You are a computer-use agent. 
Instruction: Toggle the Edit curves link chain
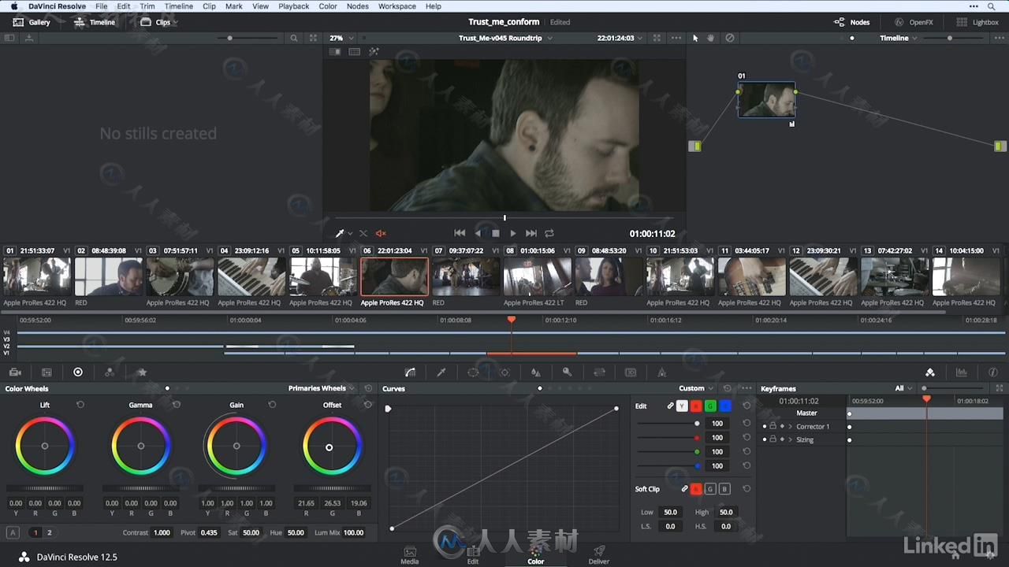pos(670,406)
